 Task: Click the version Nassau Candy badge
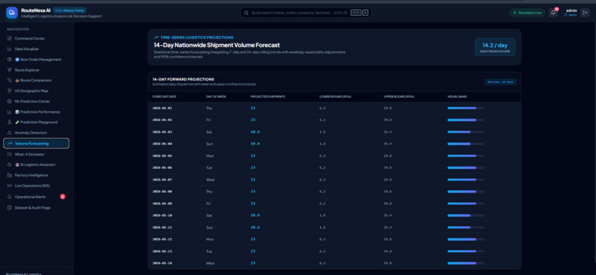click(x=70, y=10)
